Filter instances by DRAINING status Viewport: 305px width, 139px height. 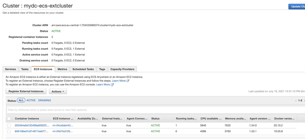pos(45,100)
